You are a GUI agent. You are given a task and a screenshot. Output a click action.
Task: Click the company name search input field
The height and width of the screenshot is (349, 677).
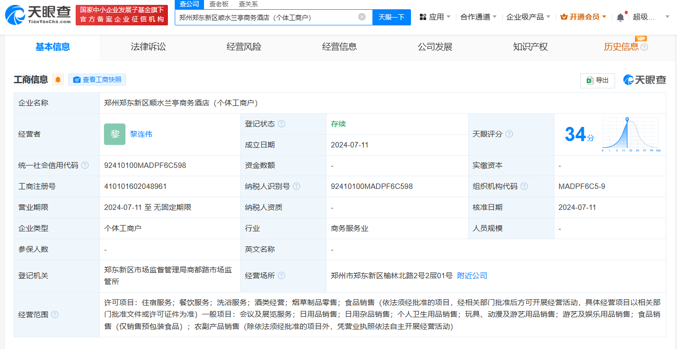266,17
